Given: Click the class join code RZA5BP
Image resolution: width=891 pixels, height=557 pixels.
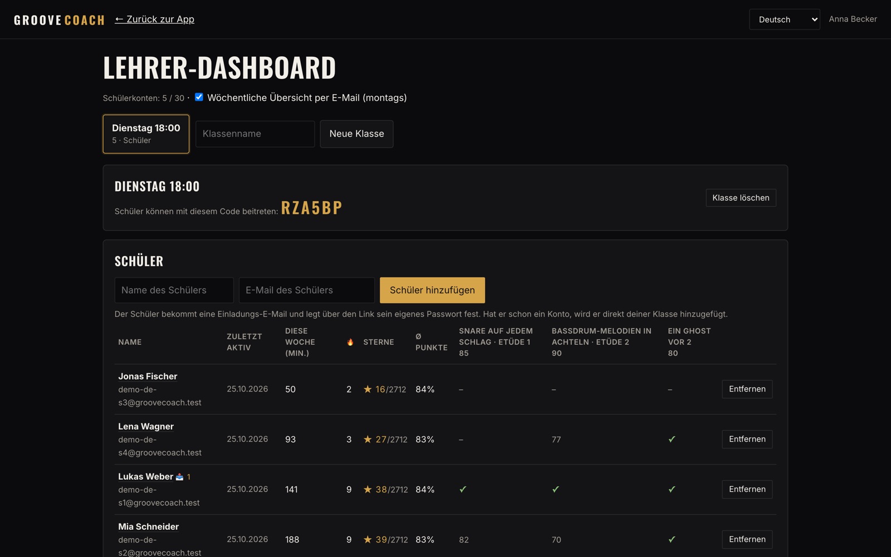Looking at the screenshot, I should tap(311, 208).
